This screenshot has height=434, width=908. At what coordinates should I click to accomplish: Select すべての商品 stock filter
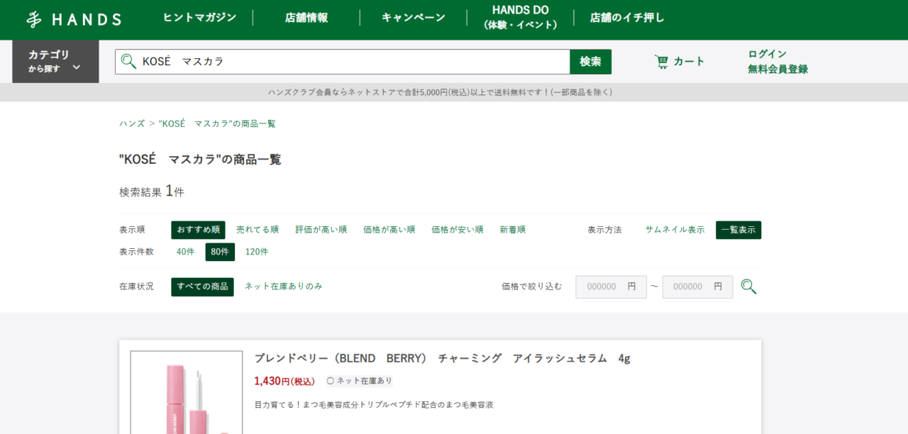202,286
